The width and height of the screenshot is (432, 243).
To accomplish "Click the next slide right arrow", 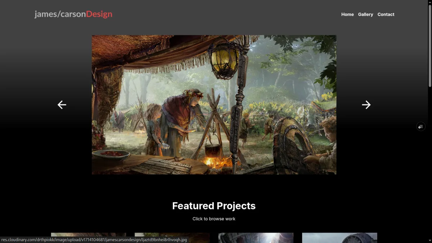I will pyautogui.click(x=366, y=105).
